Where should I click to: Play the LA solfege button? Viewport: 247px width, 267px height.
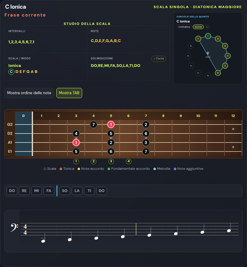[x=77, y=191]
